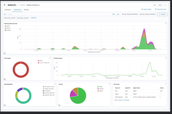This screenshot has height=114, width=172.
Task: Select the 'Administrators' user cell
Action: (x=119, y=97)
